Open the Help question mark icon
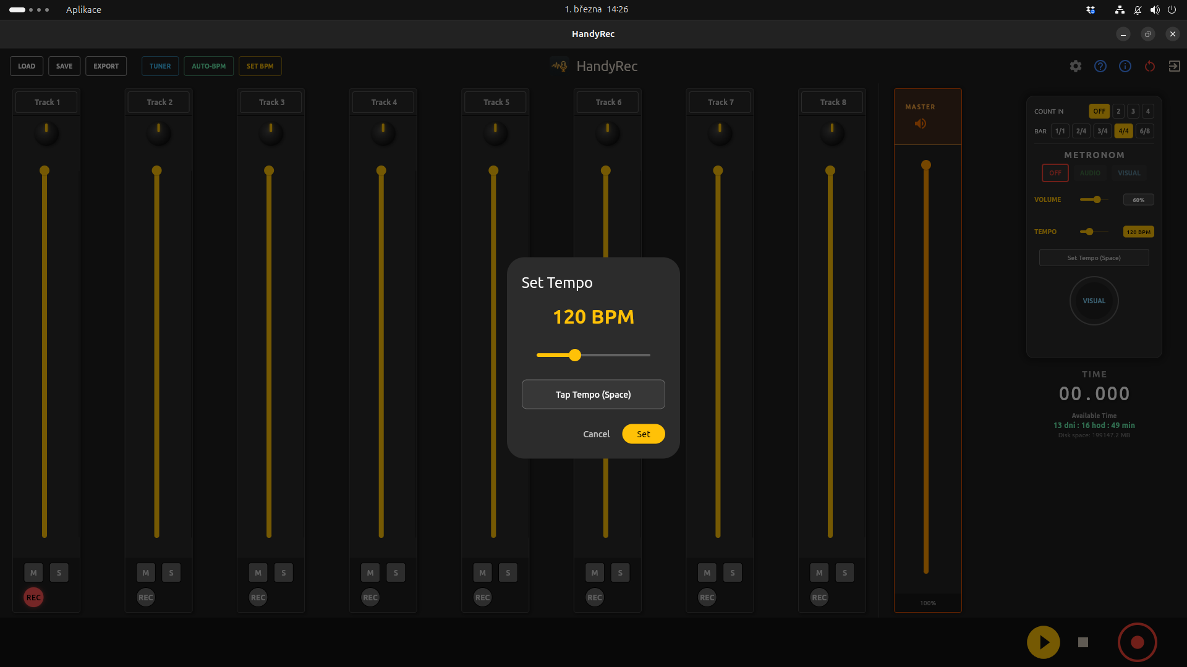The width and height of the screenshot is (1187, 667). pos(1100,66)
